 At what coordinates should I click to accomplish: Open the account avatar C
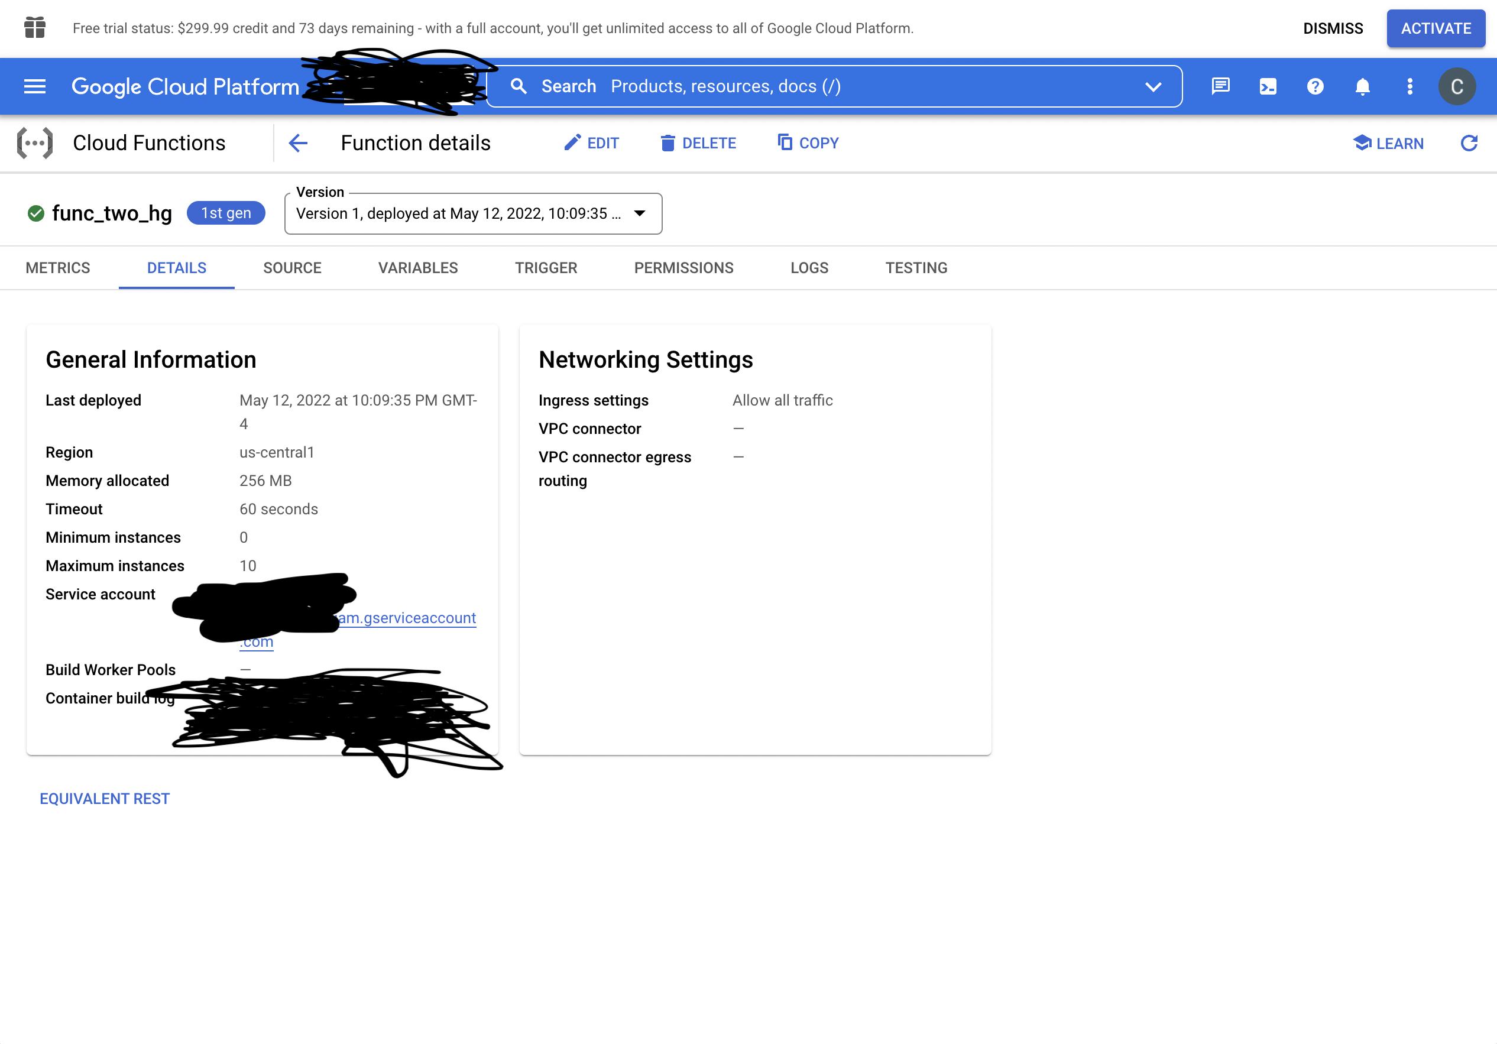click(x=1457, y=87)
